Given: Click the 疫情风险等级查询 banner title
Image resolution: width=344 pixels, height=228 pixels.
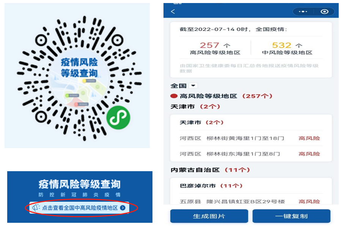Looking at the screenshot, I should click(79, 184).
